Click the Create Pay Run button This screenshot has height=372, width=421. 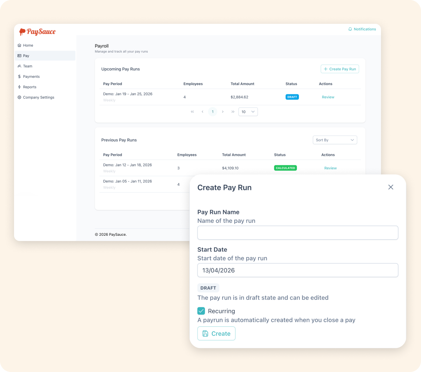[x=340, y=69]
